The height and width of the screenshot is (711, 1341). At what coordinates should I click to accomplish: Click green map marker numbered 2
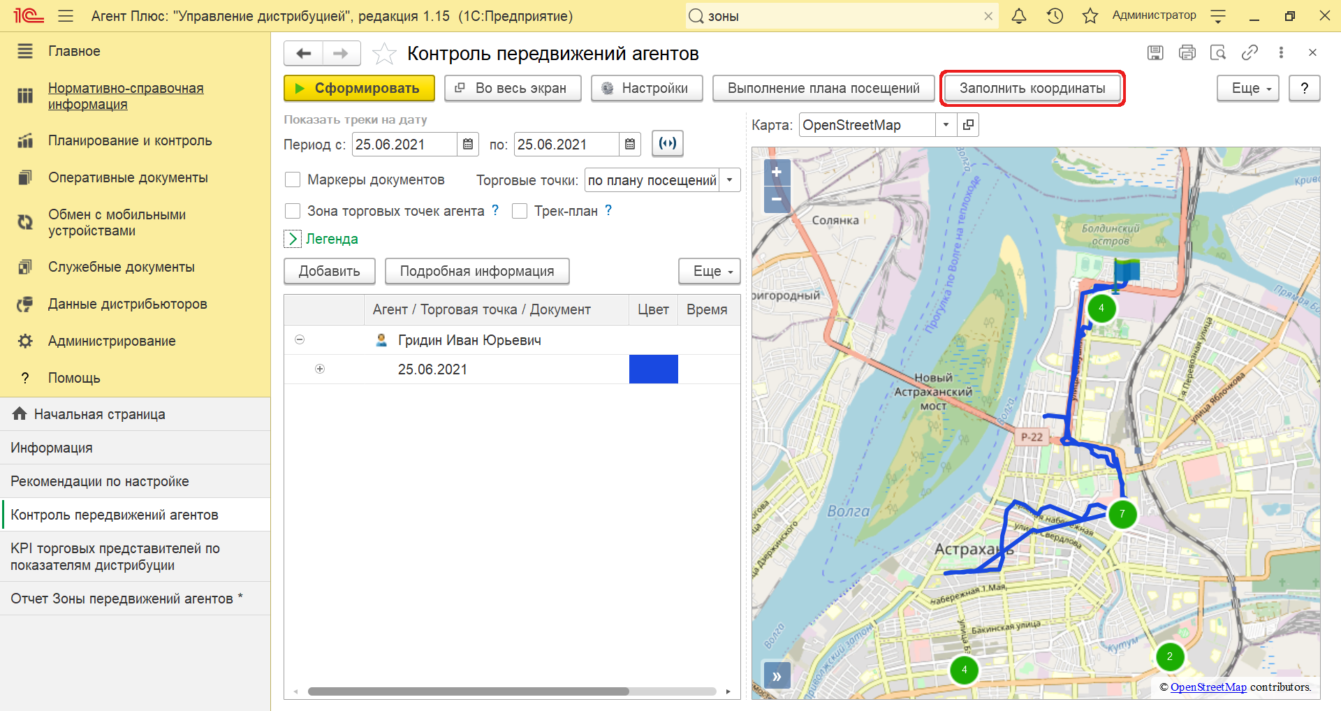[x=1170, y=657]
